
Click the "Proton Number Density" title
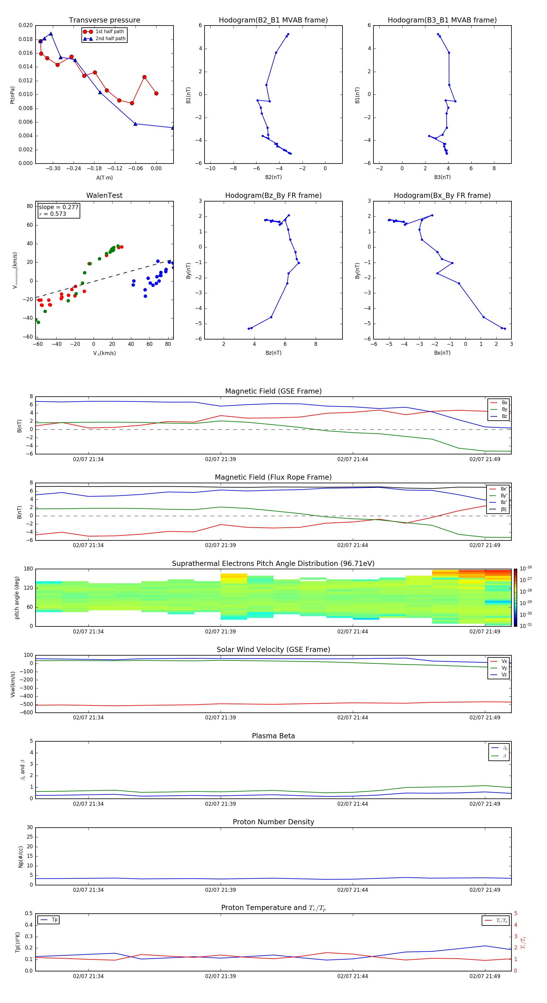[x=273, y=822]
